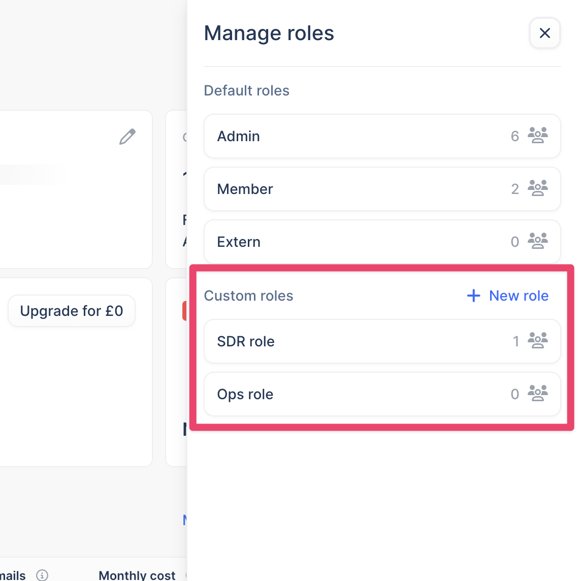This screenshot has height=581, width=581.
Task: Click the Monthly cost column header
Action: pos(137,575)
